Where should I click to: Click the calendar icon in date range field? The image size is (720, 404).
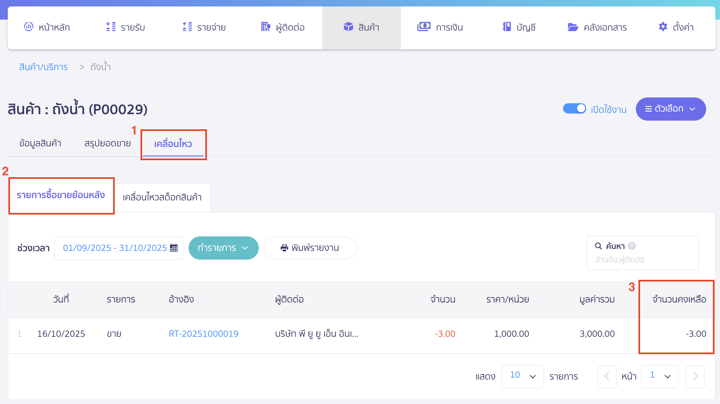[173, 248]
